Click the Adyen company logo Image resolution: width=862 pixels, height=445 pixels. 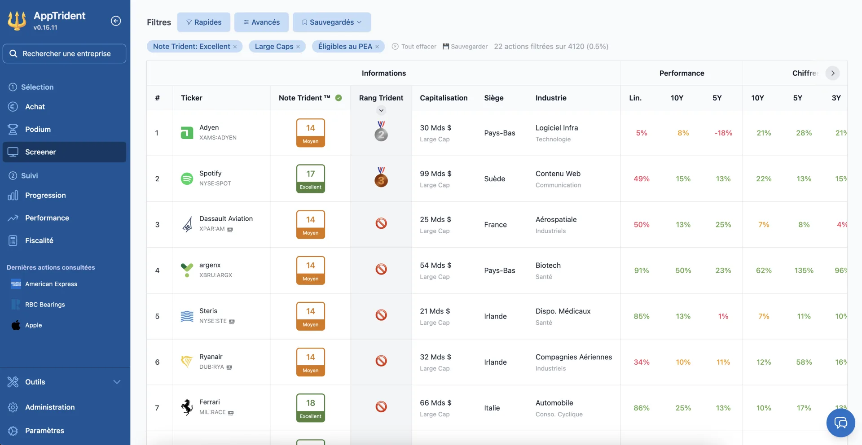point(187,133)
